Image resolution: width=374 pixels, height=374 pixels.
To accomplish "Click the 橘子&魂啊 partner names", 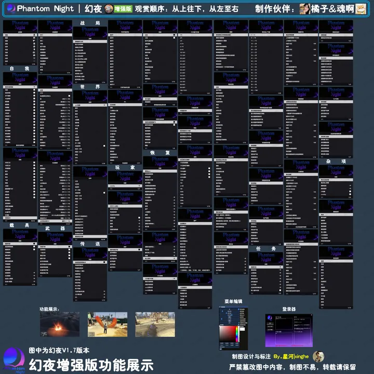I will [332, 9].
